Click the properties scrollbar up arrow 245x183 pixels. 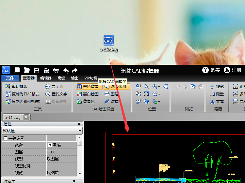pos(80,138)
